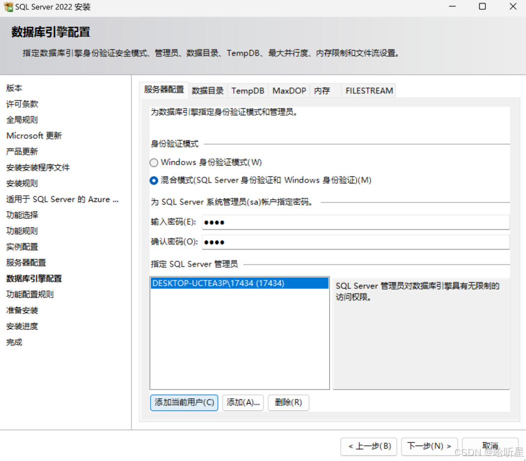Screen dimensions: 526x461
Task: Select 混合模式 authentication radio button
Action: [154, 181]
